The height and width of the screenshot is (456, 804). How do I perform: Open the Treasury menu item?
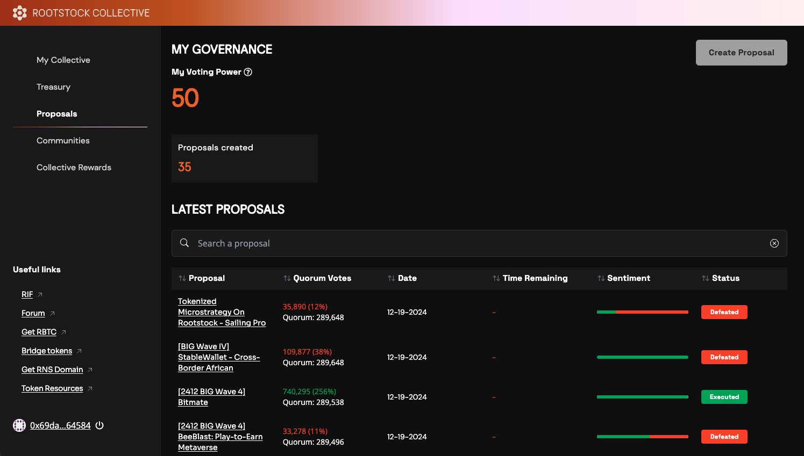tap(53, 87)
